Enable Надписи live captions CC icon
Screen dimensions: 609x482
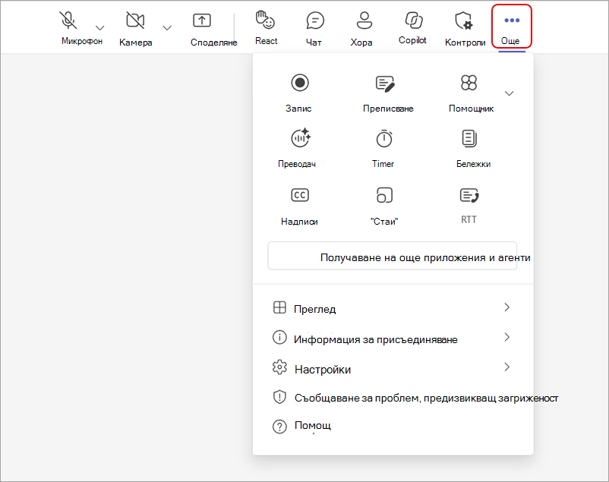300,195
